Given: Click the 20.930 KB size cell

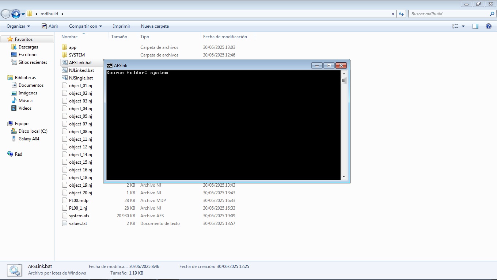Looking at the screenshot, I should [x=126, y=216].
